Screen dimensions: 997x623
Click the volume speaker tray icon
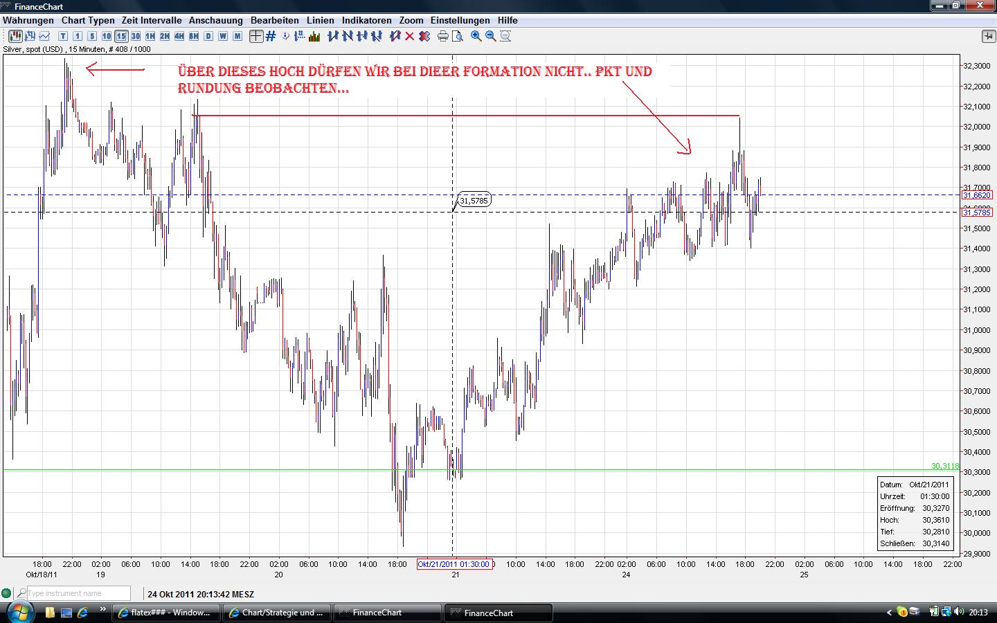point(958,612)
